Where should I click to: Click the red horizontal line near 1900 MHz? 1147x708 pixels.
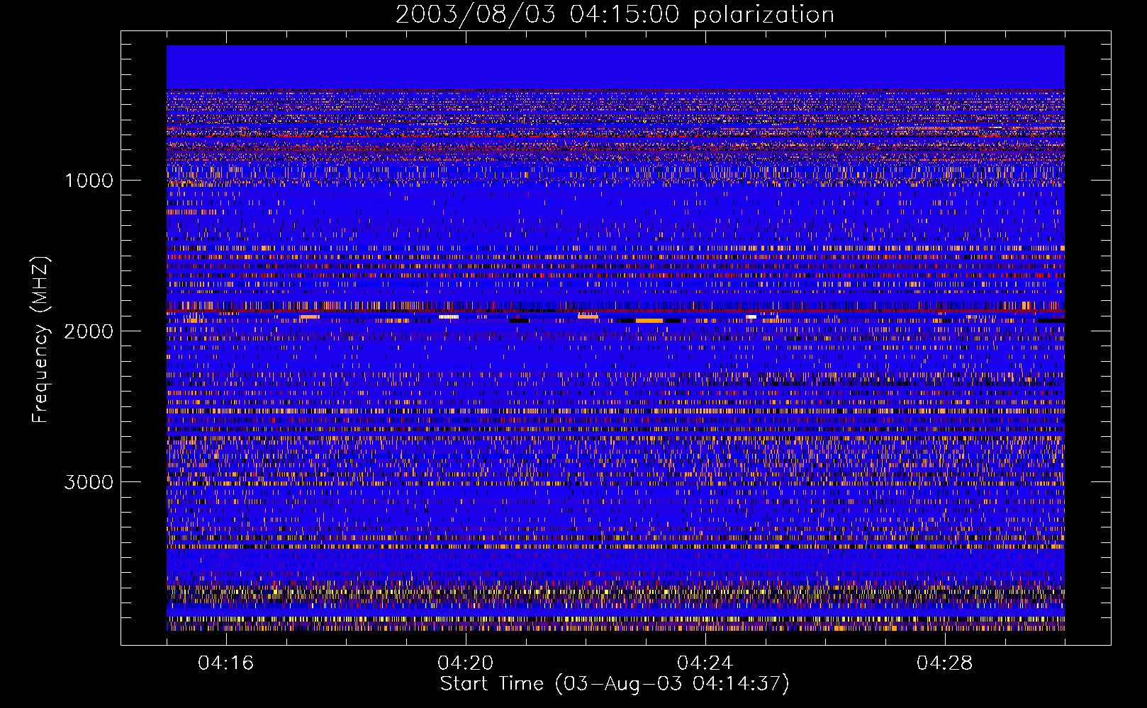[615, 312]
